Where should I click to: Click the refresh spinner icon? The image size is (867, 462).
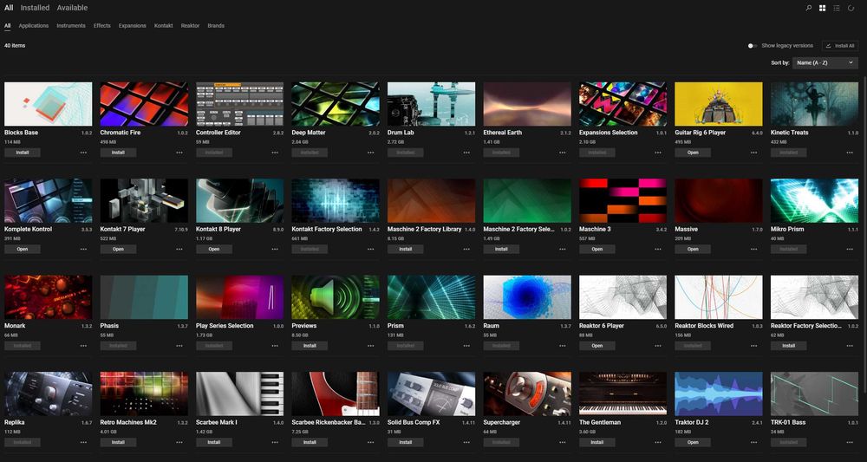tap(851, 9)
